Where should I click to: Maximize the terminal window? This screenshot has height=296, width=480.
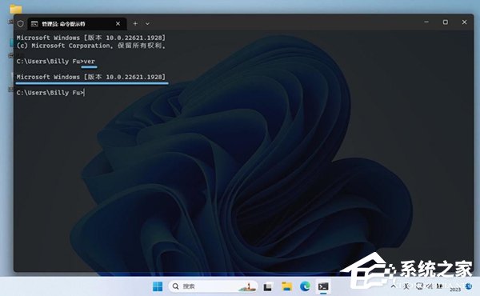(446, 22)
